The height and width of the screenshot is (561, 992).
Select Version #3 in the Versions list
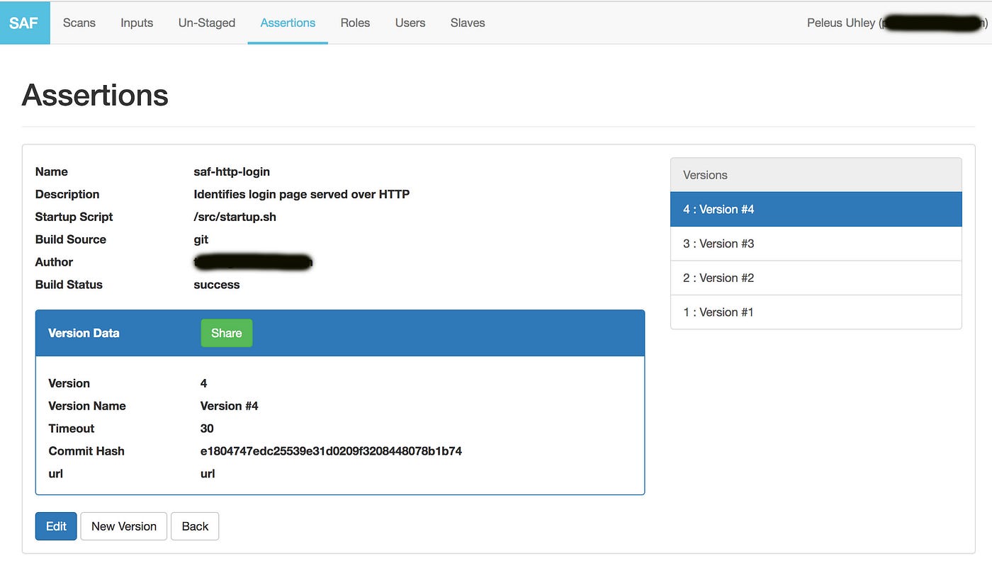pos(718,243)
